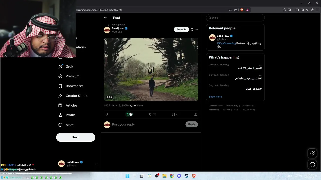321x180 pixels.
Task: Click the browser address bar URL
Action: point(99,10)
